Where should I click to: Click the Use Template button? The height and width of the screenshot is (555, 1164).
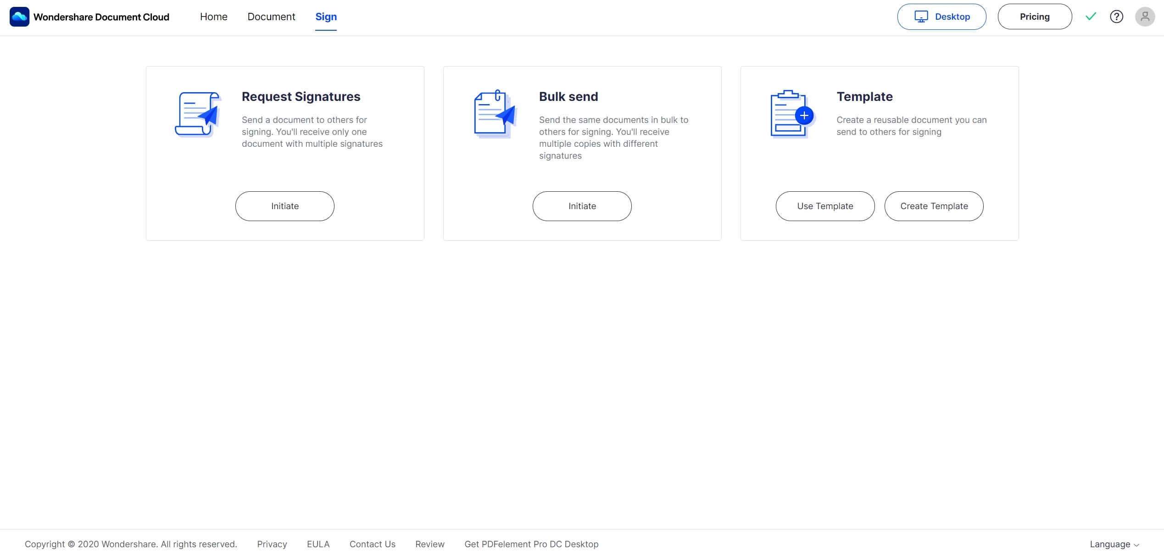pyautogui.click(x=825, y=206)
